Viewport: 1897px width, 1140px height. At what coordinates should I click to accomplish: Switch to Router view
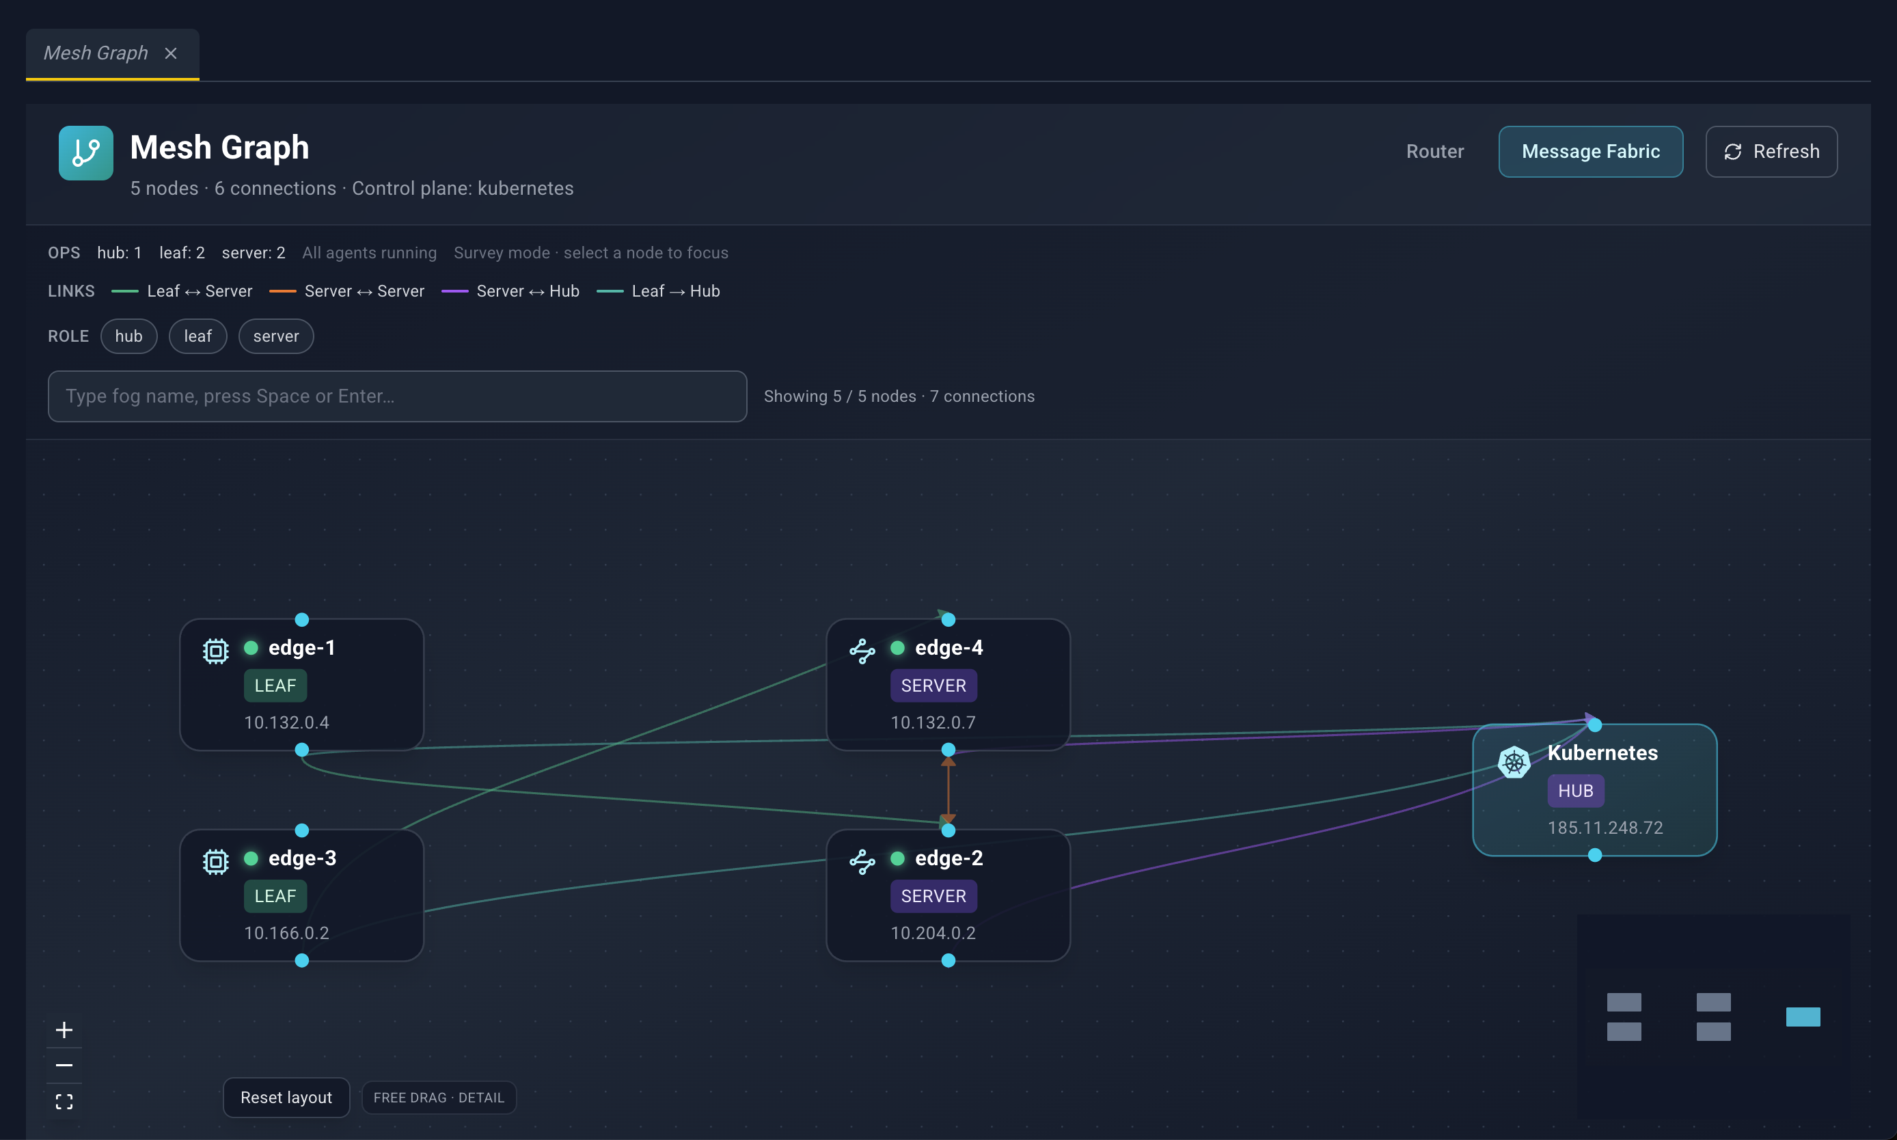tap(1434, 151)
